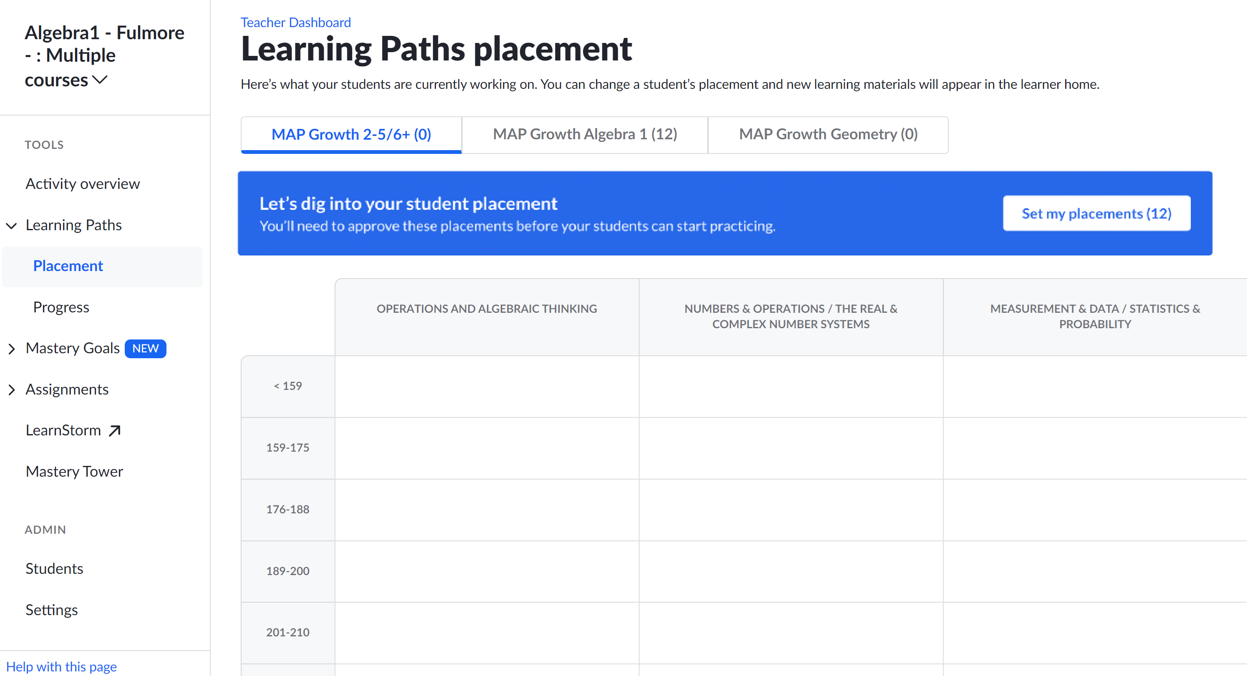The image size is (1247, 676).
Task: Open the Teacher Dashboard breadcrumb link
Action: point(295,22)
